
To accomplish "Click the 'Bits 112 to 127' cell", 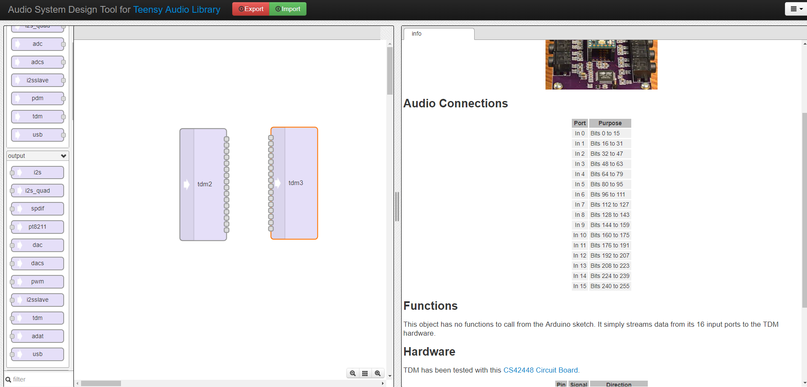I will pos(610,205).
